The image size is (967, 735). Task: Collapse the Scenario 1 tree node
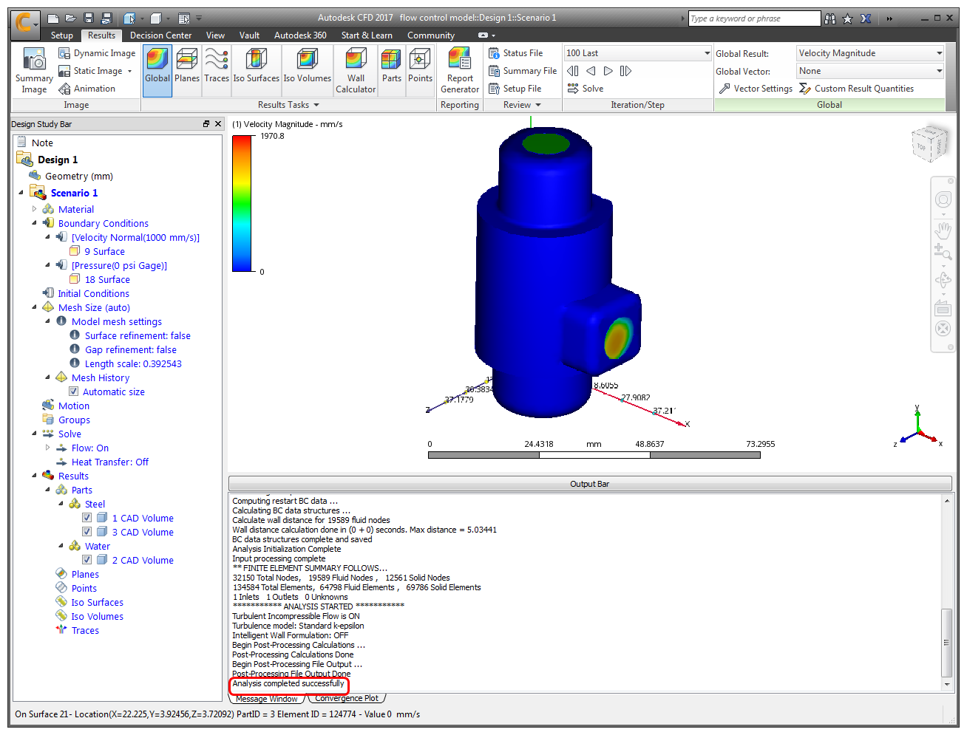click(21, 193)
